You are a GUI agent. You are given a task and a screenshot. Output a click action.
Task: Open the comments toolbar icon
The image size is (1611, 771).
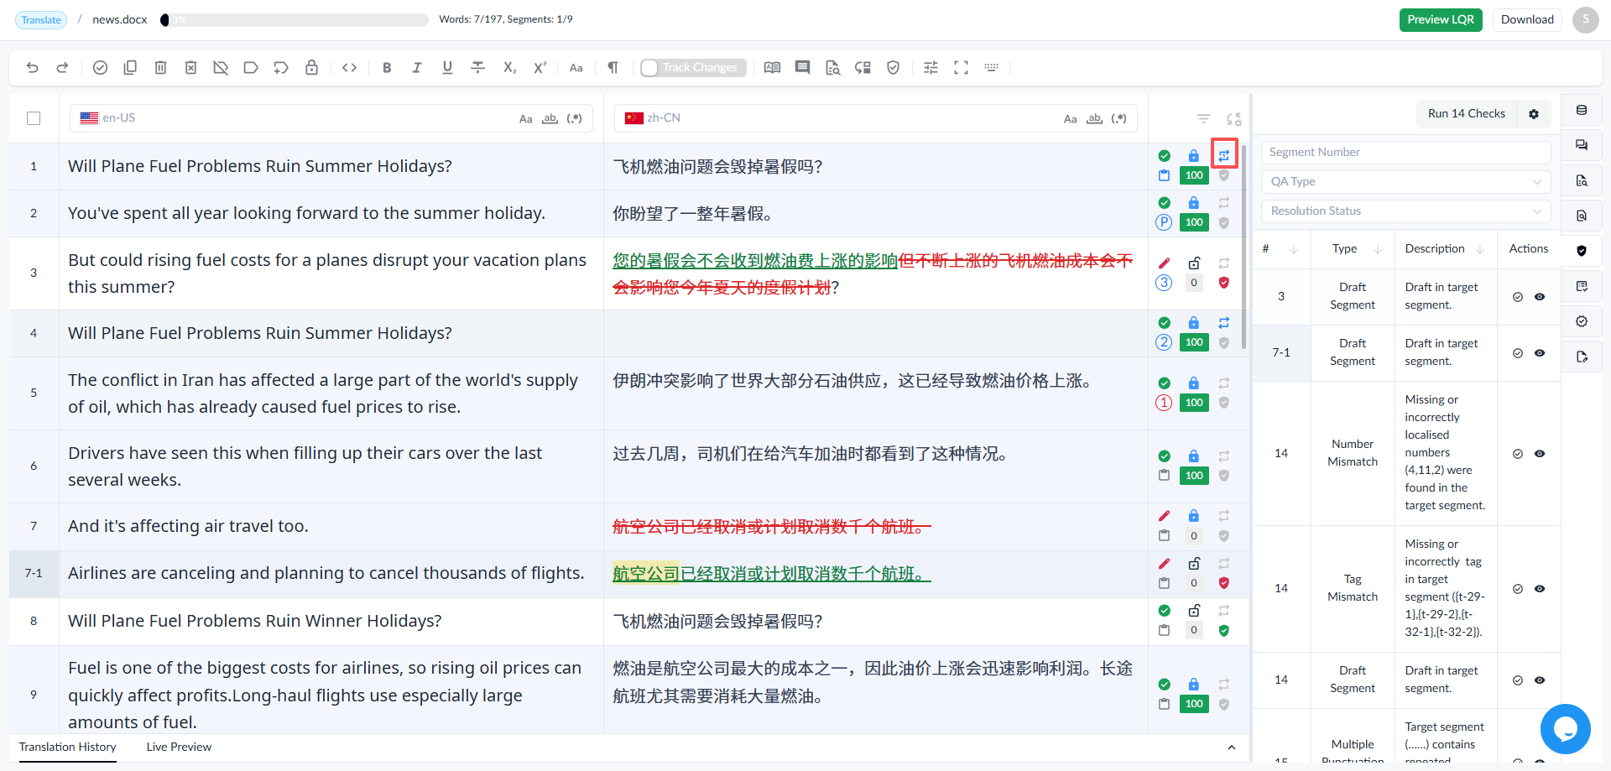[x=802, y=67]
